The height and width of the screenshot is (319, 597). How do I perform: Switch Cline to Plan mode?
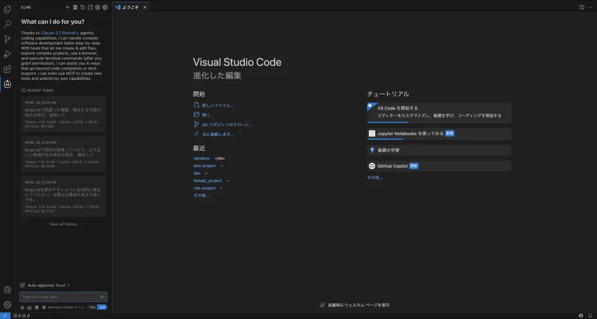(x=92, y=307)
